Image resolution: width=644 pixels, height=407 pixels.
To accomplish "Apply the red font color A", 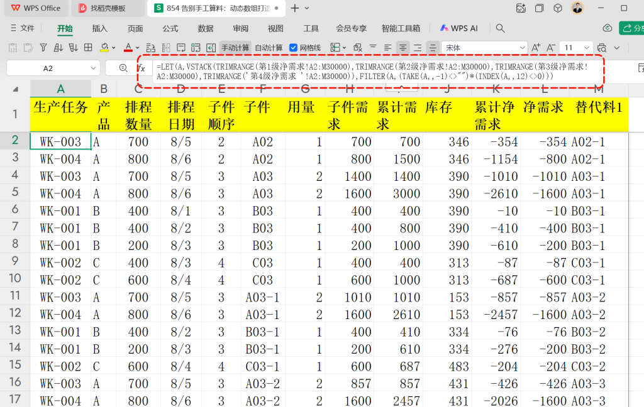I will point(128,48).
